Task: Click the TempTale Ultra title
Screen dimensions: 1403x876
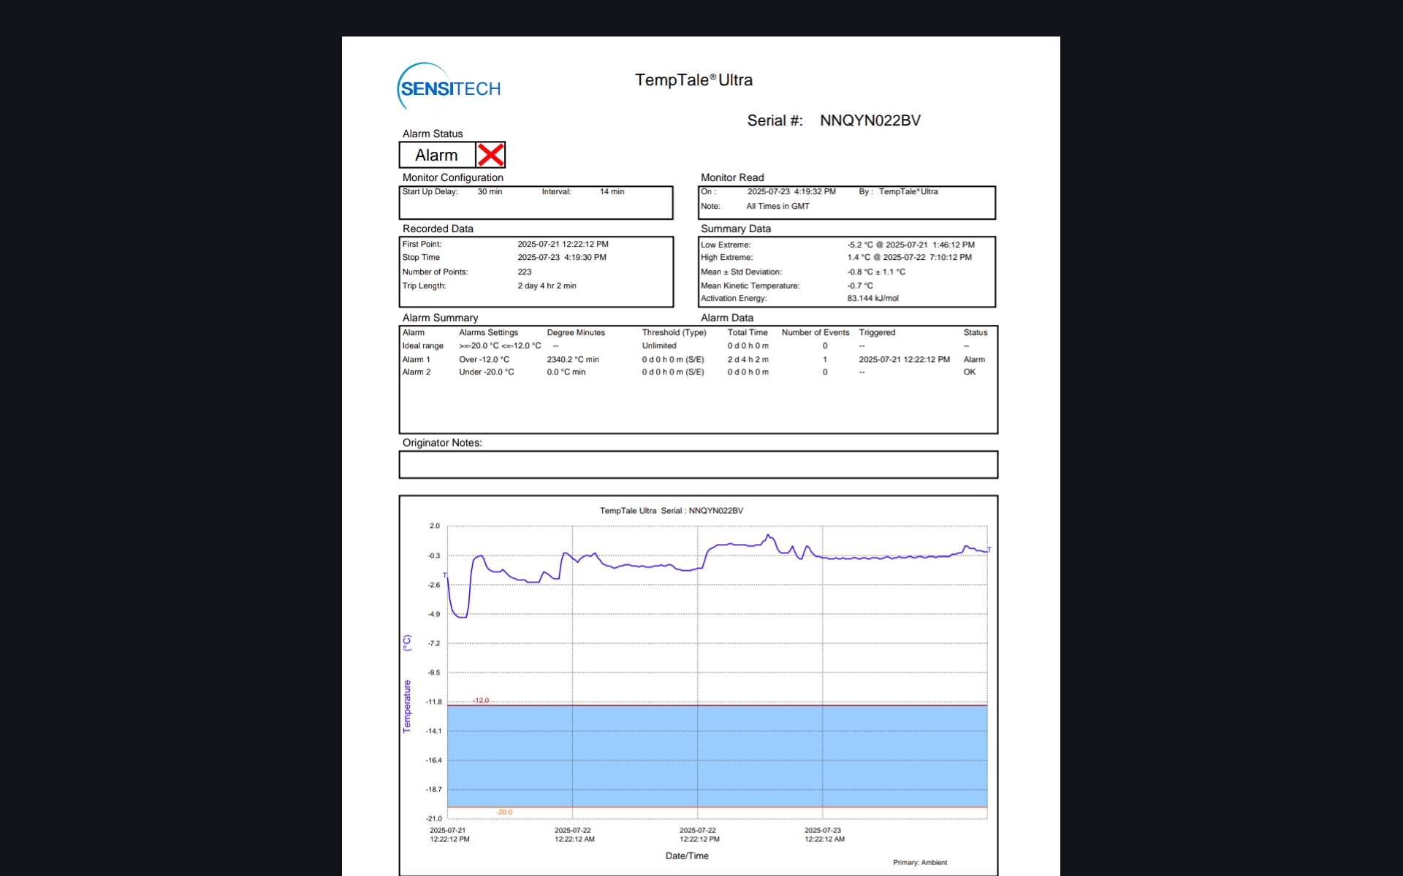Action: (693, 80)
